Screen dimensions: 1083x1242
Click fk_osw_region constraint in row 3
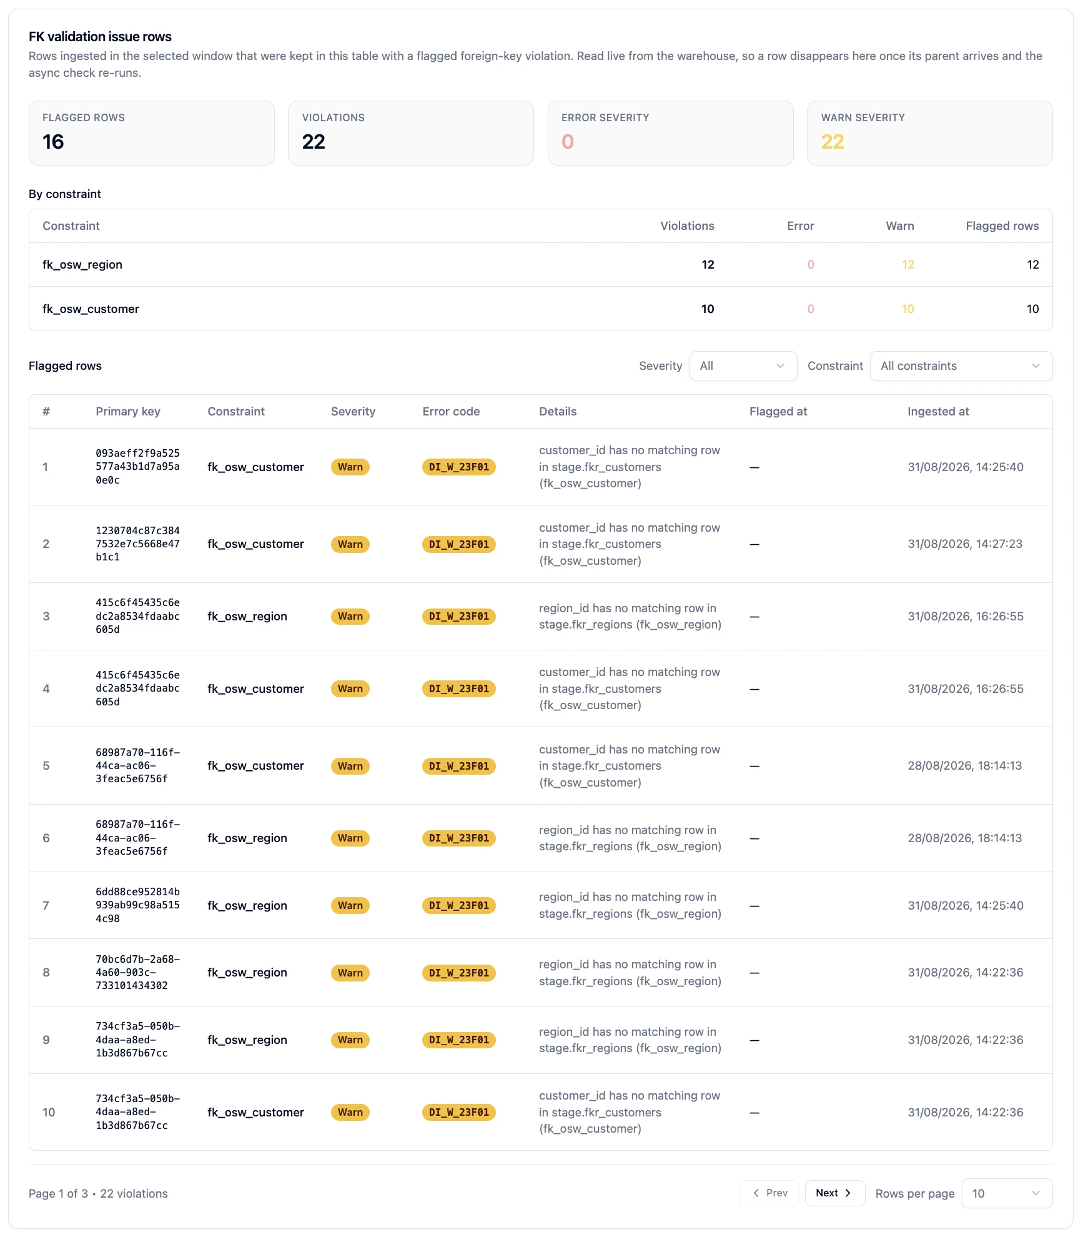pos(247,617)
